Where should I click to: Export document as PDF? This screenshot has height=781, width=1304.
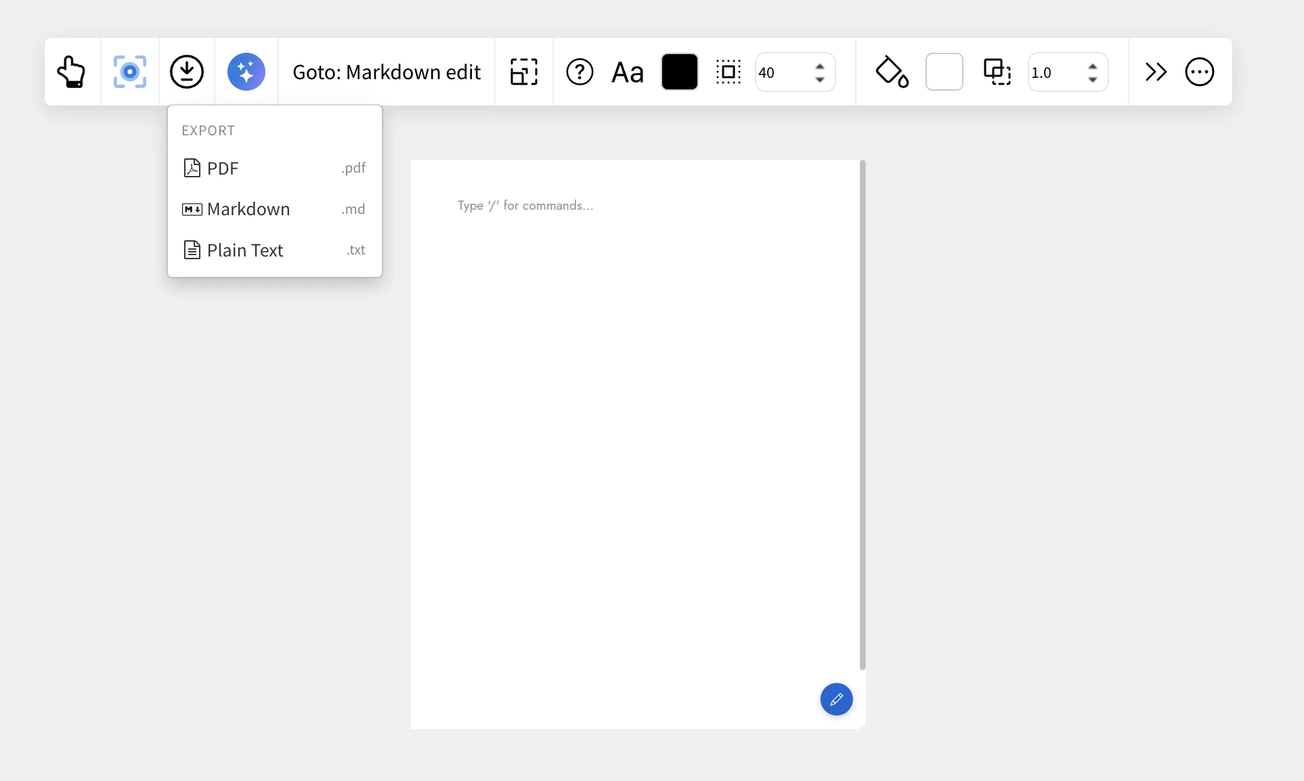click(274, 168)
